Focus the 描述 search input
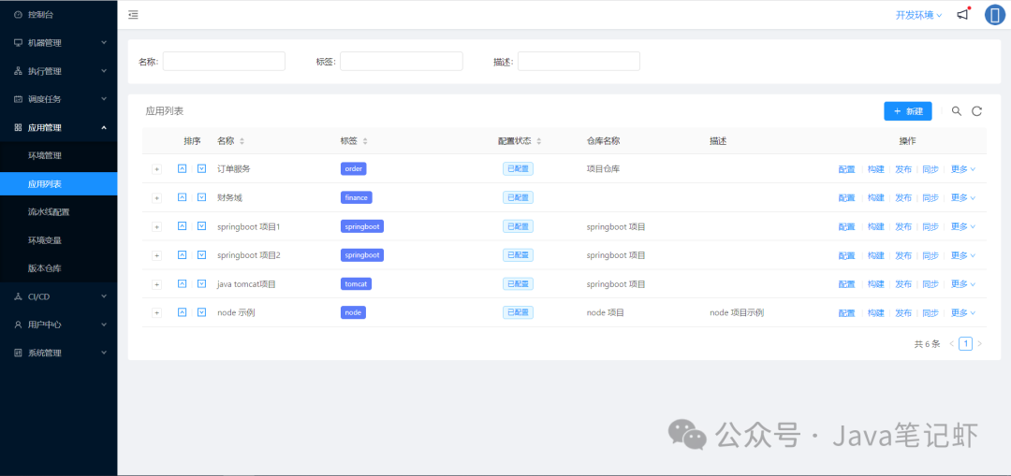1011x476 pixels. point(579,61)
